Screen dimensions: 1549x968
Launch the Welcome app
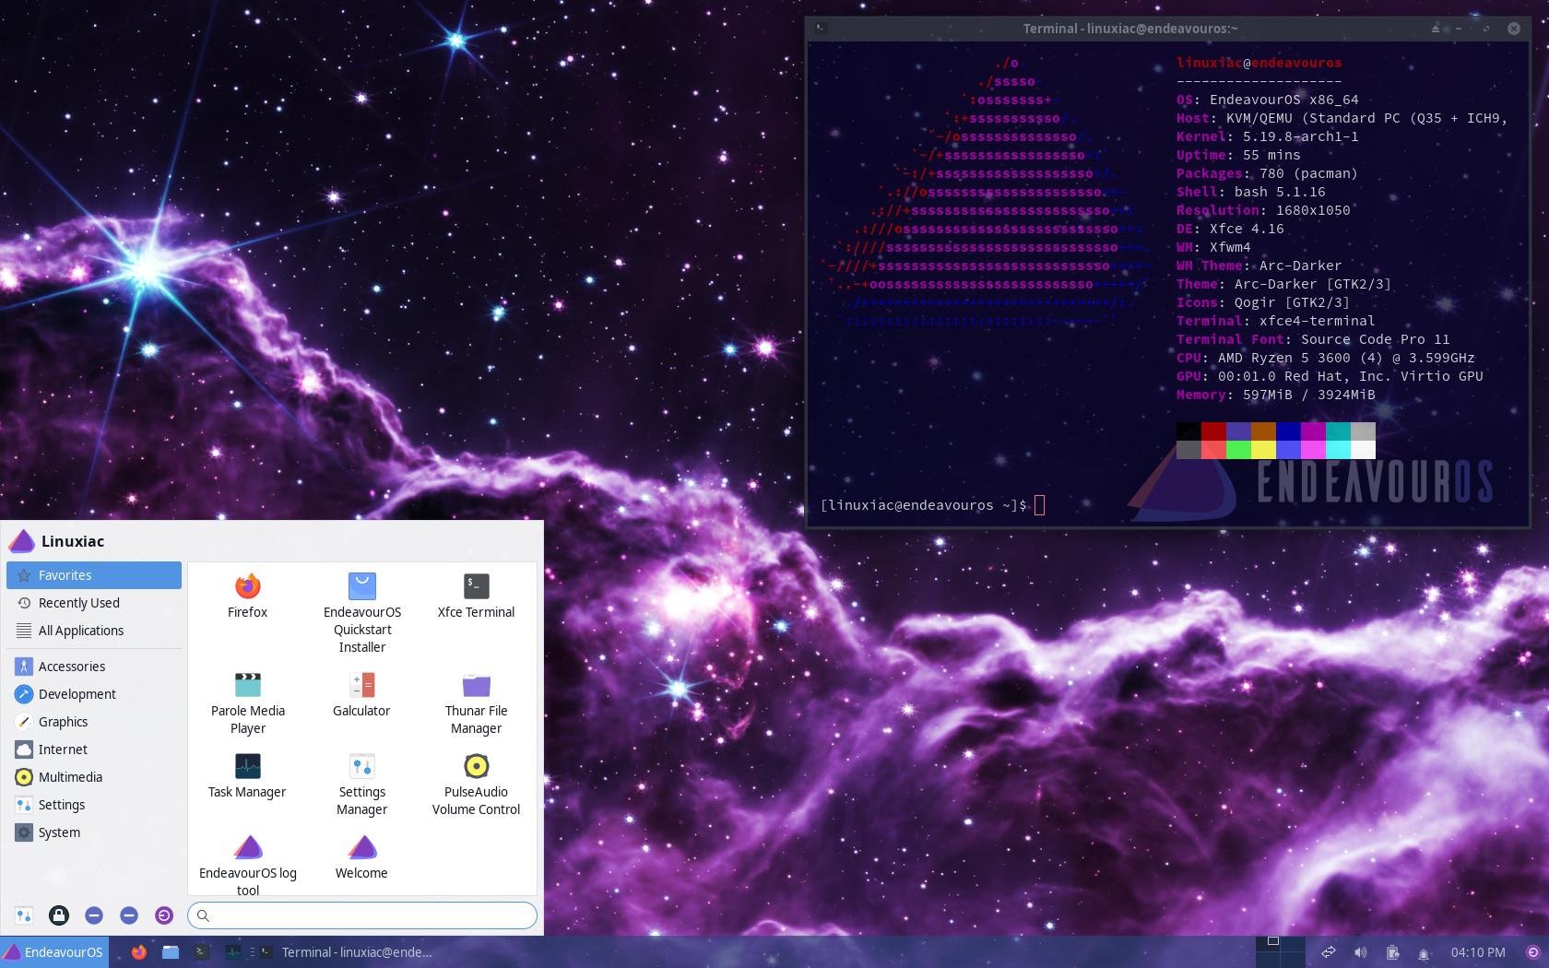(x=361, y=857)
